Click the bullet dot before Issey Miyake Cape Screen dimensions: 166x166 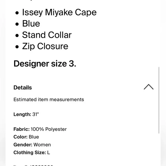(17, 13)
